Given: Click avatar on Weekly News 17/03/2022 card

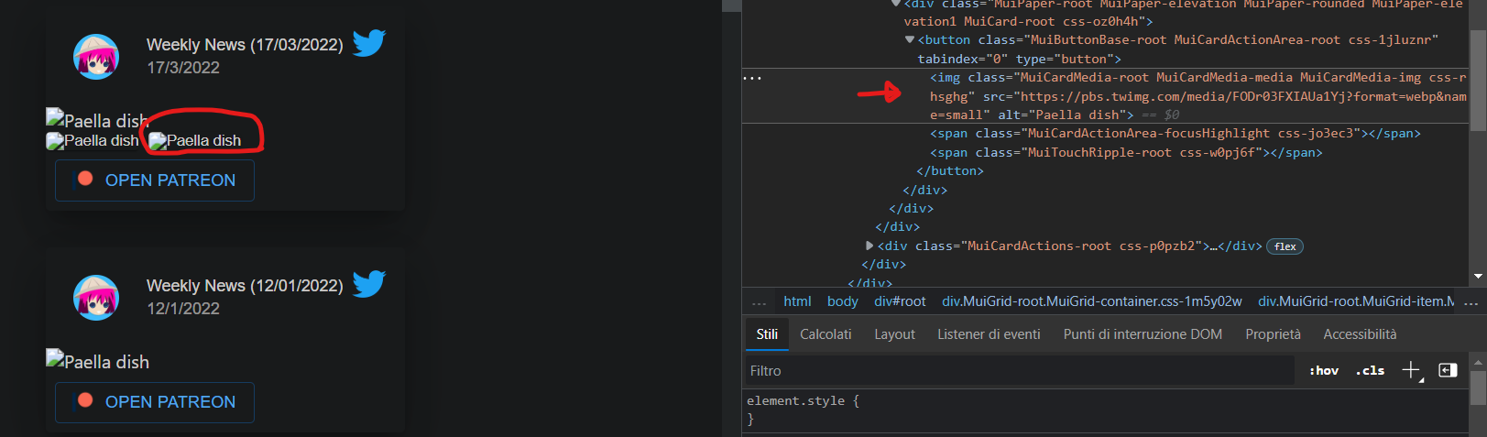Looking at the screenshot, I should (96, 57).
